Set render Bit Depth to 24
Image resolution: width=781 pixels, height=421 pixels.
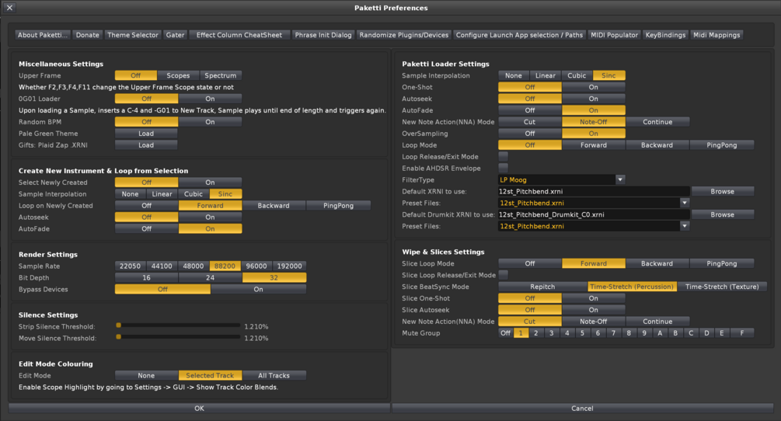click(210, 277)
